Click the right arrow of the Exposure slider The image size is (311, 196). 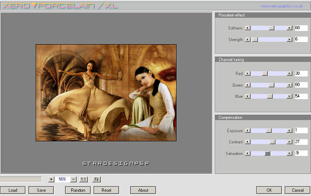[x=289, y=130]
